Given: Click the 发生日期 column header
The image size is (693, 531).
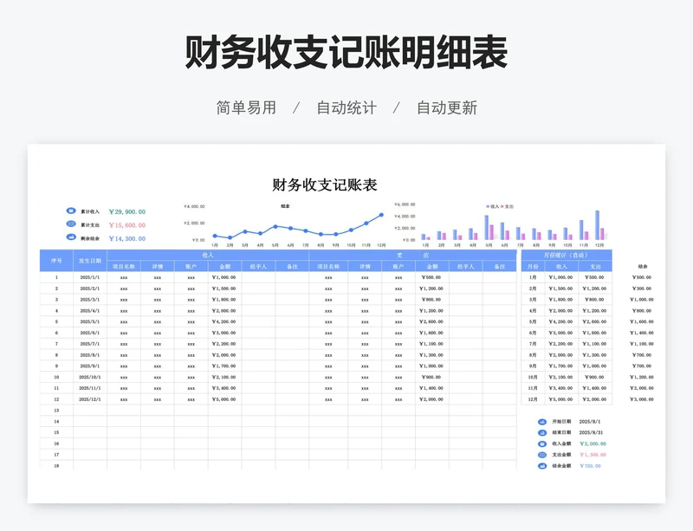Looking at the screenshot, I should 90,261.
